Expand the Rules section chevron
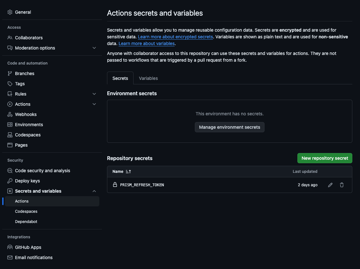This screenshot has width=360, height=269. pos(94,94)
